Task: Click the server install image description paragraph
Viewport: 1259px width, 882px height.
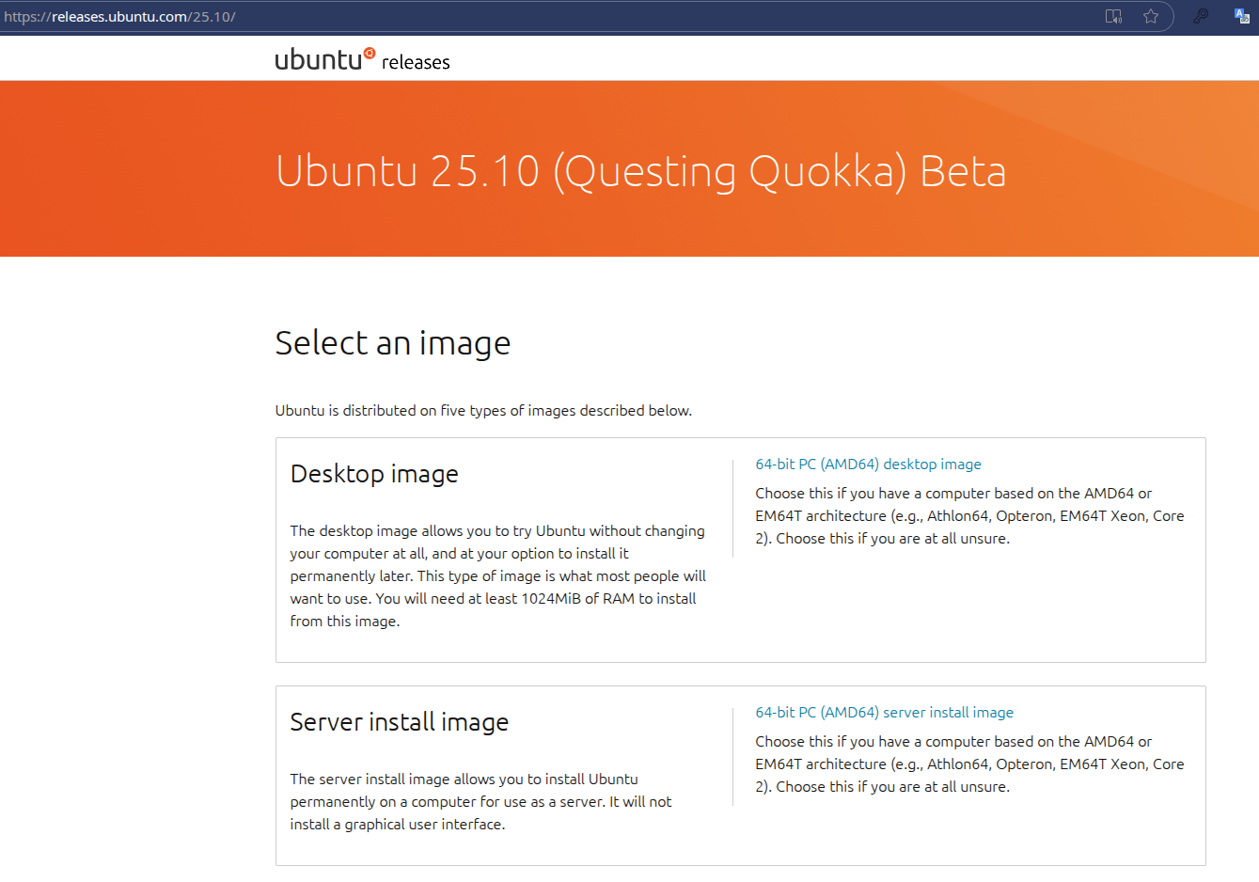Action: pos(480,801)
